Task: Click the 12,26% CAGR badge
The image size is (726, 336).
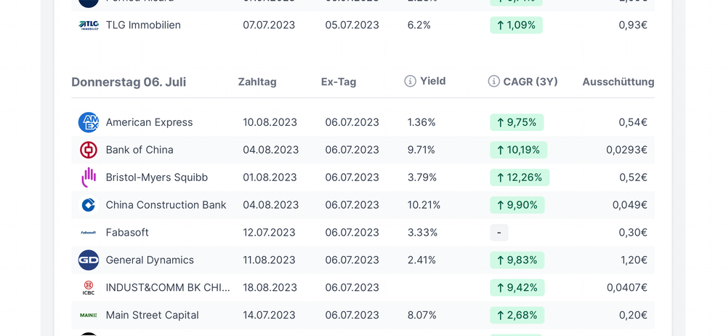Action: point(520,177)
